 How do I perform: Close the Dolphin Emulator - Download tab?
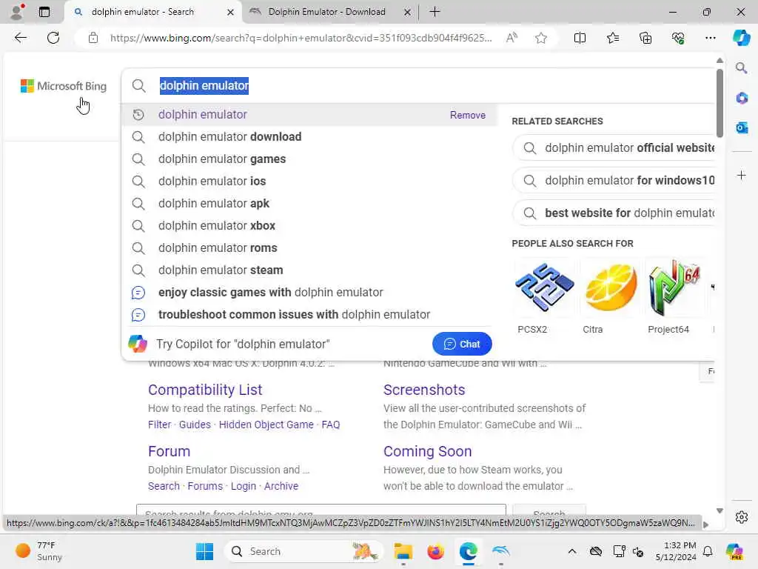coord(407,12)
